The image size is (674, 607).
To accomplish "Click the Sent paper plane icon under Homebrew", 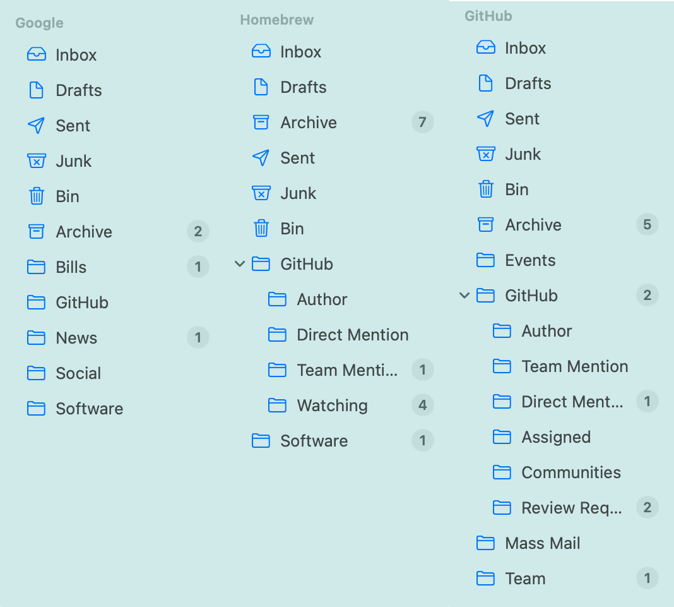I will (x=261, y=157).
